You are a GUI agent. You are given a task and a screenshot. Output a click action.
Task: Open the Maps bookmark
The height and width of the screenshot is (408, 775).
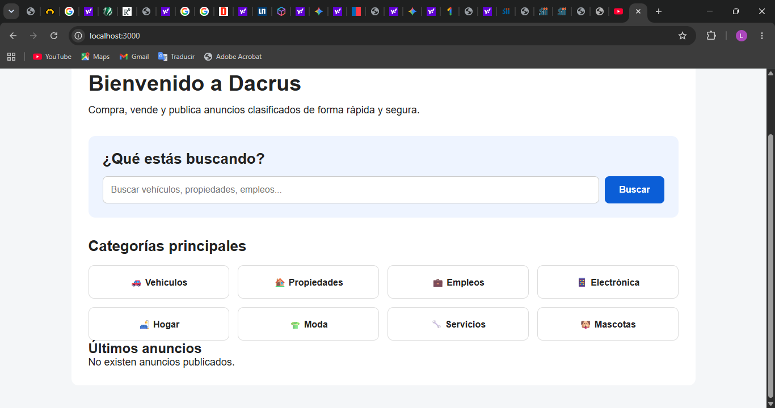95,57
